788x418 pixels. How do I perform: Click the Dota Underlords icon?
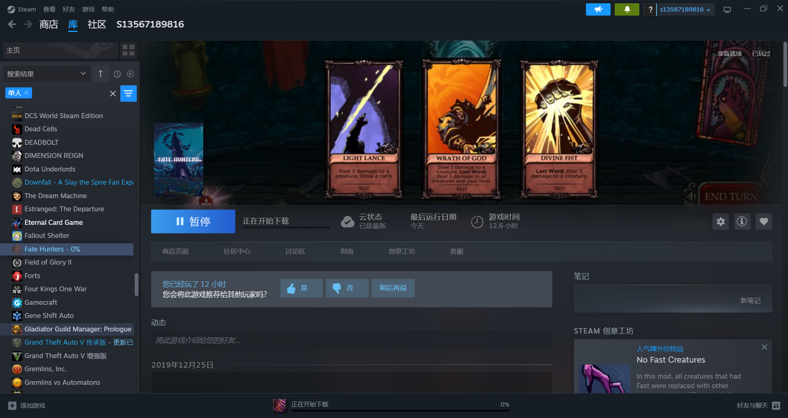click(x=17, y=169)
